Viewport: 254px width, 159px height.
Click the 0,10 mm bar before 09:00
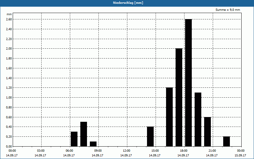[x=93, y=144]
